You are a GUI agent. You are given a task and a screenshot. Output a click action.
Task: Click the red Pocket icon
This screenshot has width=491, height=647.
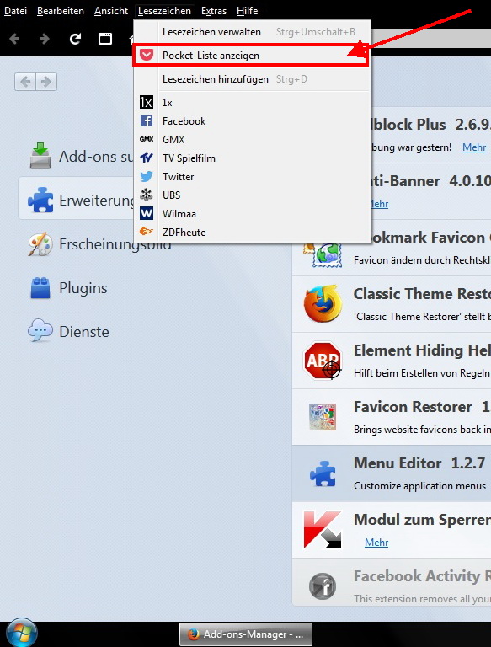(x=147, y=55)
